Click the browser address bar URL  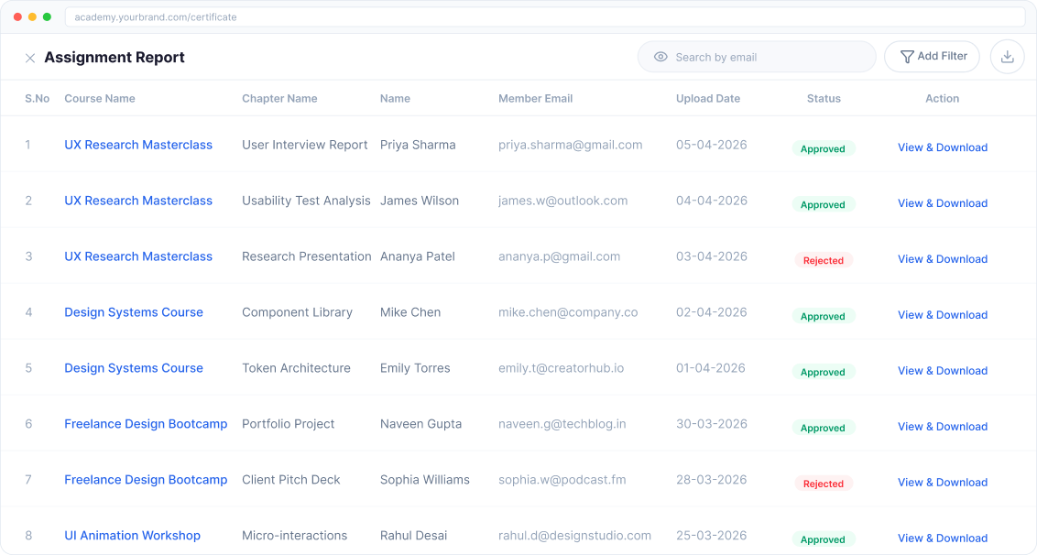coord(156,17)
